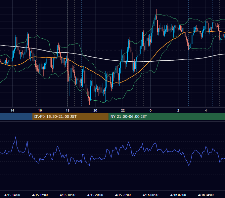Click the 2 hour label on upper axis
Image resolution: width=225 pixels, height=198 pixels.
[x=178, y=111]
